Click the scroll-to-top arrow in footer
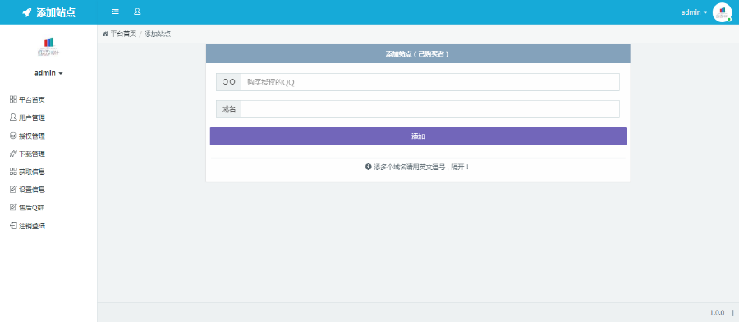Image resolution: width=739 pixels, height=322 pixels. (732, 313)
